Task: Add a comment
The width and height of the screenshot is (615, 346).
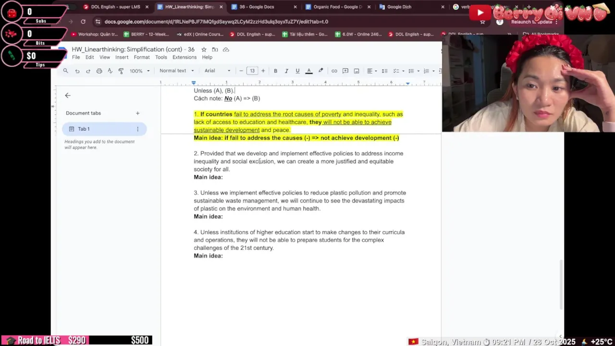Action: pyautogui.click(x=345, y=71)
